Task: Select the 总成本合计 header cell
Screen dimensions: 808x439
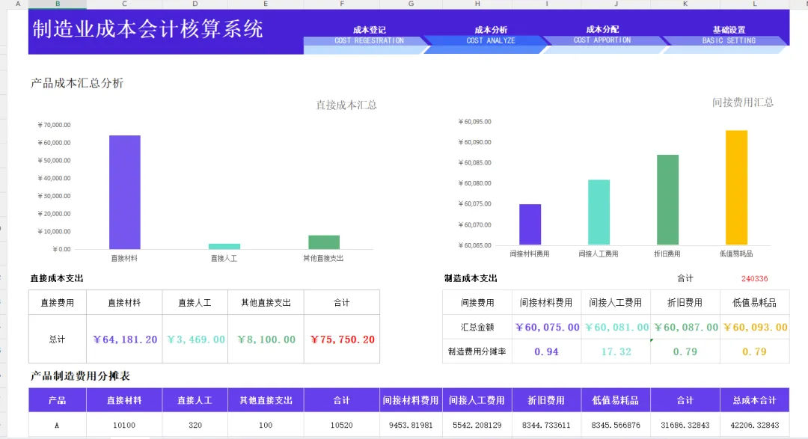Action: 754,400
